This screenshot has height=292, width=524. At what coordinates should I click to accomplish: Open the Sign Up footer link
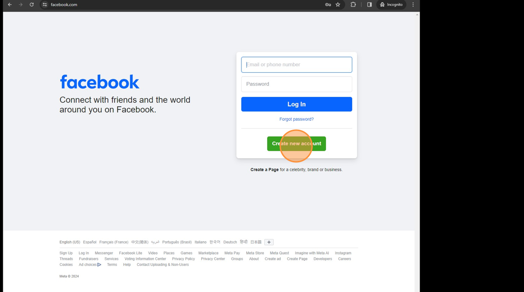[x=66, y=253]
